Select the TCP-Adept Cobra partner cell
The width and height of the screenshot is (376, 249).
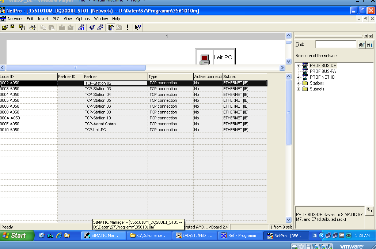115,124
